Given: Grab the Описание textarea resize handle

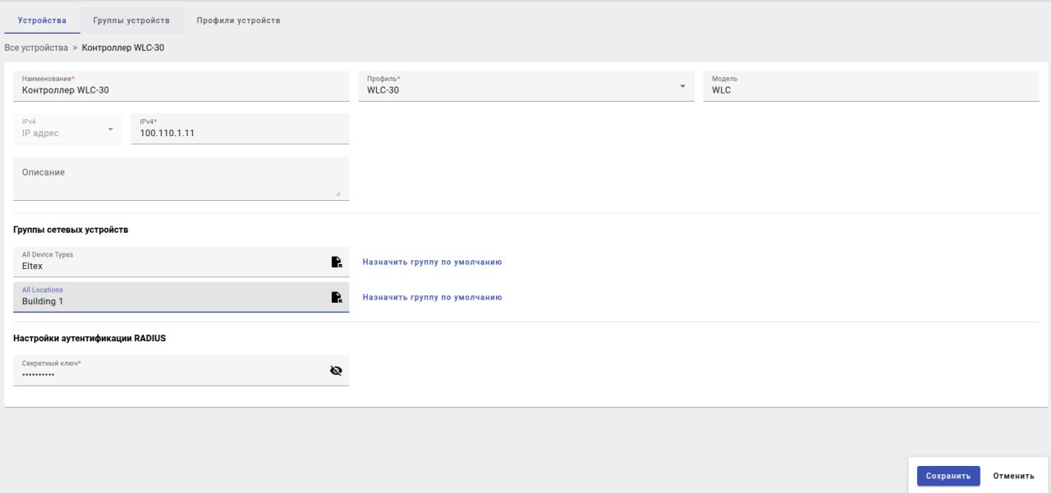Looking at the screenshot, I should click(338, 194).
